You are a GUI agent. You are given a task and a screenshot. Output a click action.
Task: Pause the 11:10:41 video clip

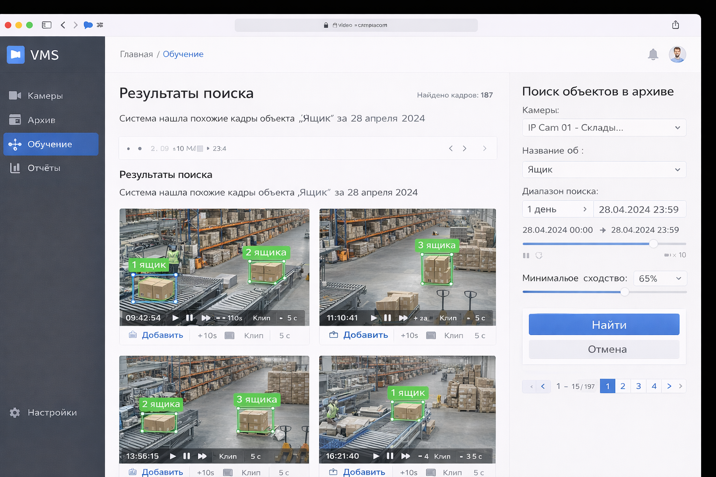click(x=387, y=318)
